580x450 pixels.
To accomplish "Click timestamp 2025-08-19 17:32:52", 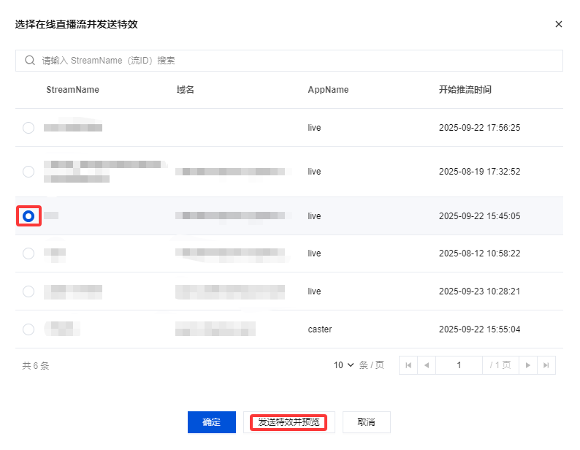I will 479,172.
